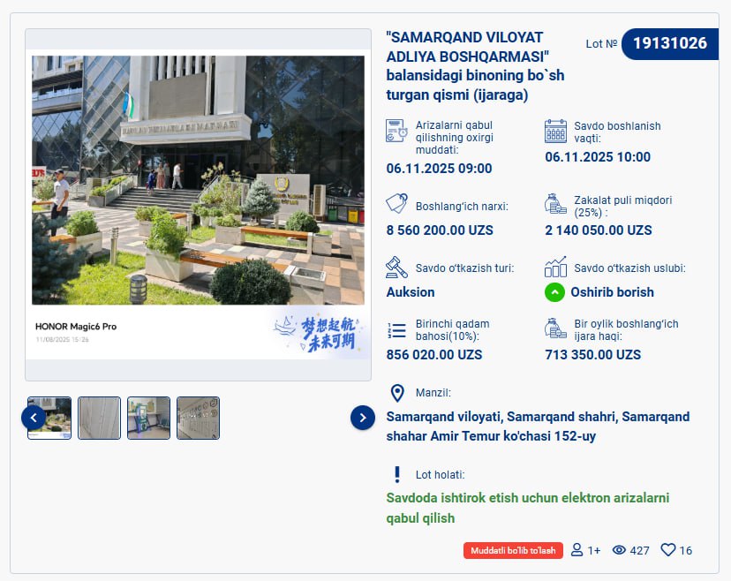
Task: Click the deposit amount money icon
Action: tap(555, 203)
